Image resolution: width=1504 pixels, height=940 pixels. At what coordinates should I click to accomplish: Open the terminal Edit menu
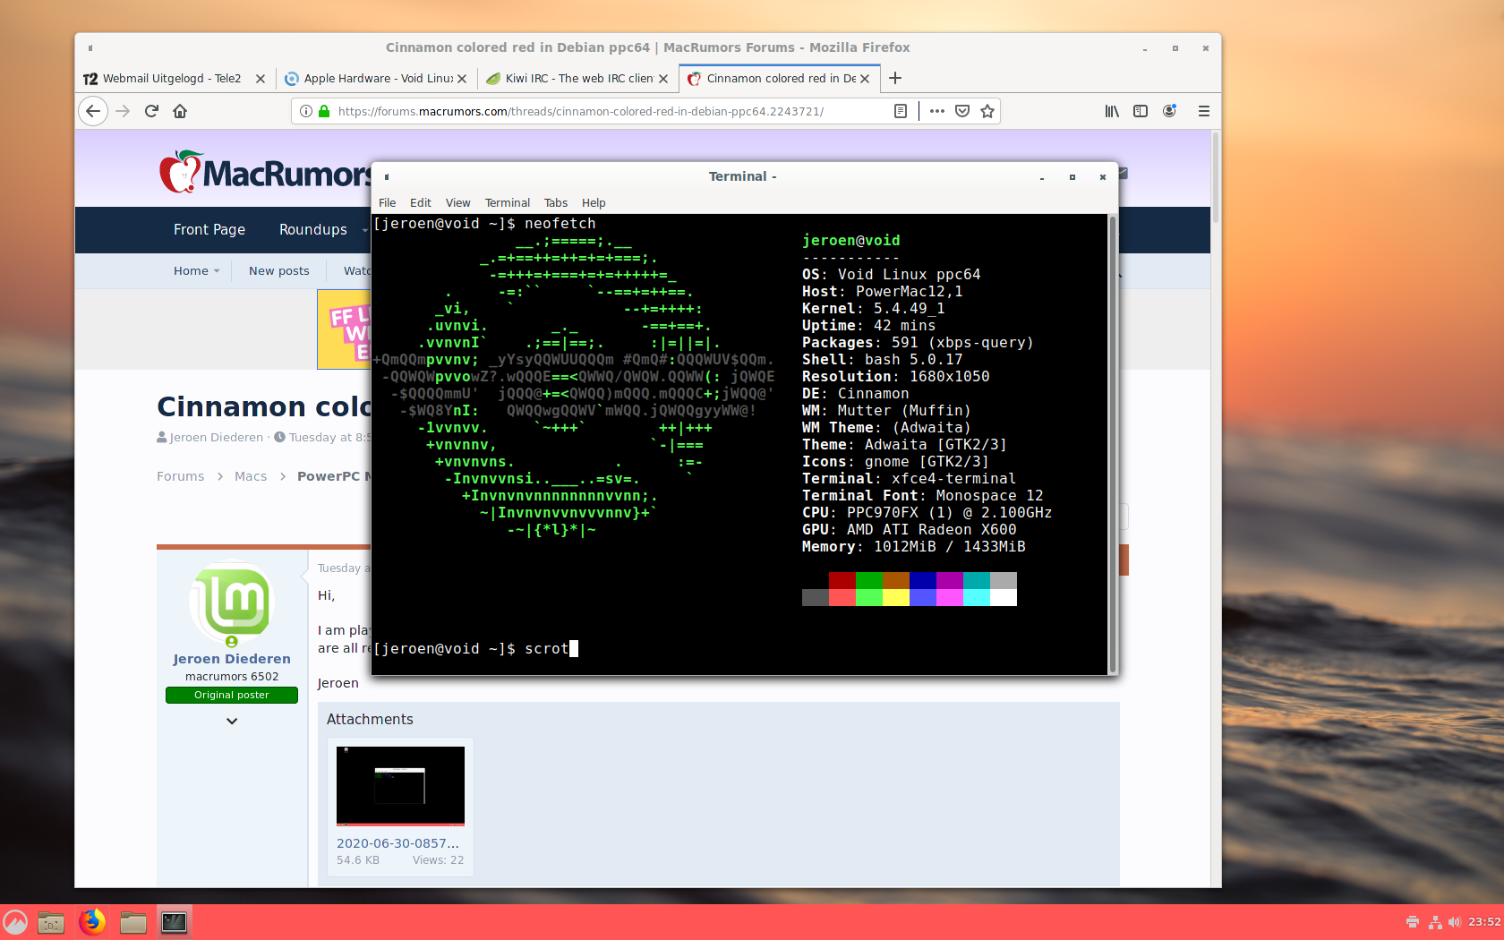pos(421,203)
